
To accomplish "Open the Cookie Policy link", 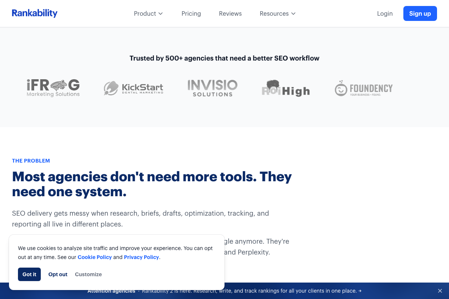I will point(95,257).
